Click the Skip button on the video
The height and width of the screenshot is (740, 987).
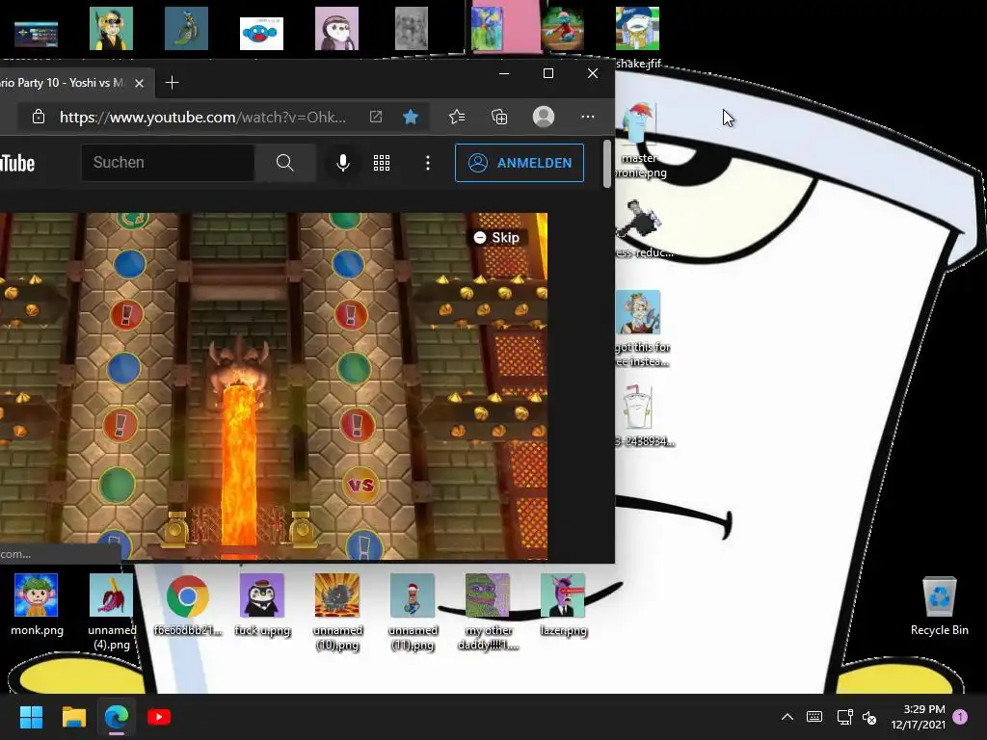[x=496, y=237]
